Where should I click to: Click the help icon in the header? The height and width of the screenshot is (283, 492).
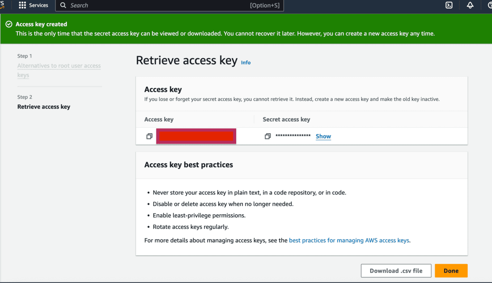[490, 5]
